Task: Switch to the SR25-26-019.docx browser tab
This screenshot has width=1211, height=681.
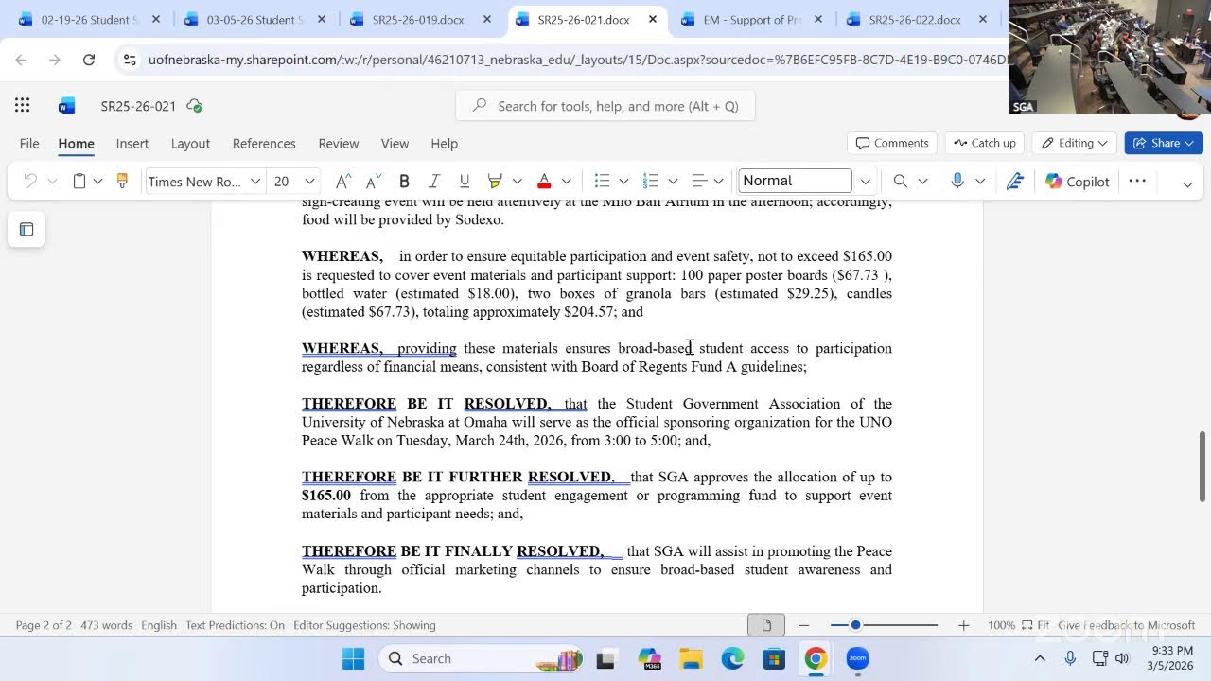Action: point(418,19)
